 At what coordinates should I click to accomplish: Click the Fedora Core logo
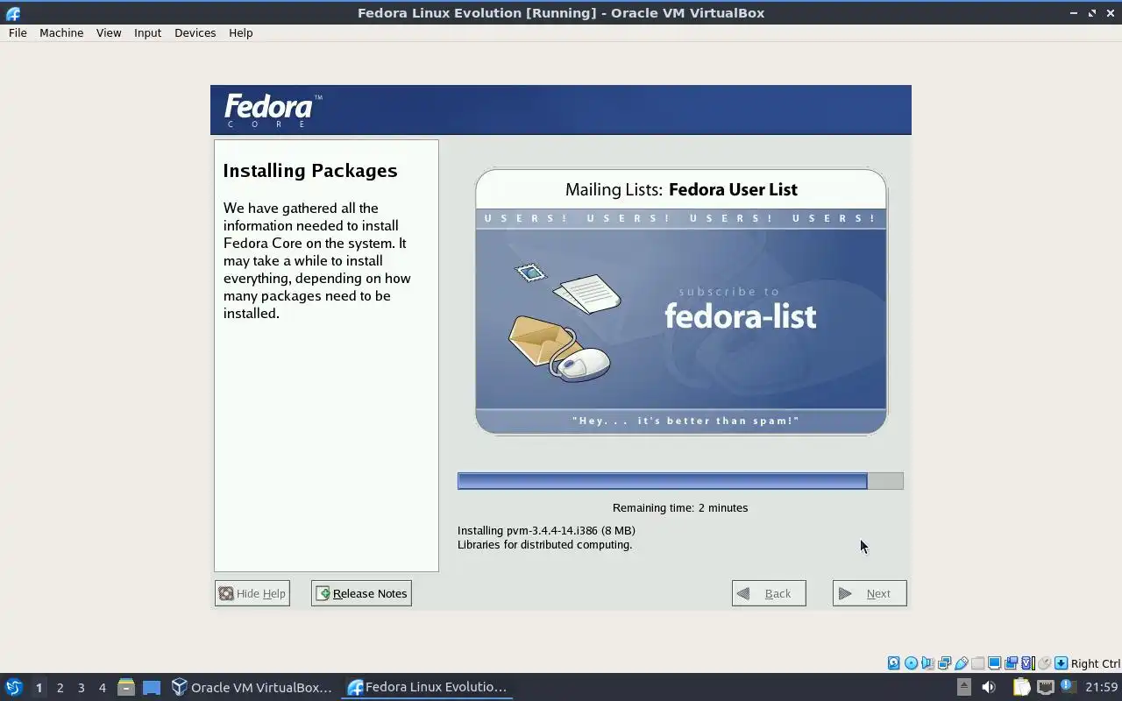[x=273, y=110]
